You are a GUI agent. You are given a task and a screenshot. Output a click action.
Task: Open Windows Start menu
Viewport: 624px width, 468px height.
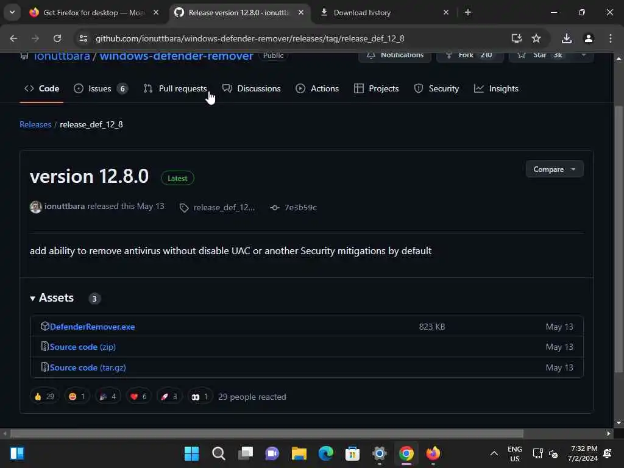(x=191, y=453)
